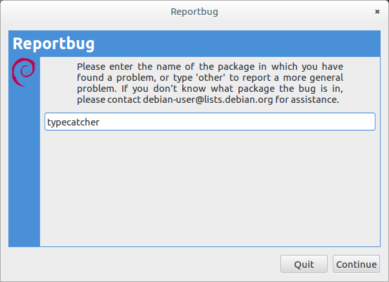Click the Debian swirl logo
Screen dimensions: 389x282
point(24,72)
